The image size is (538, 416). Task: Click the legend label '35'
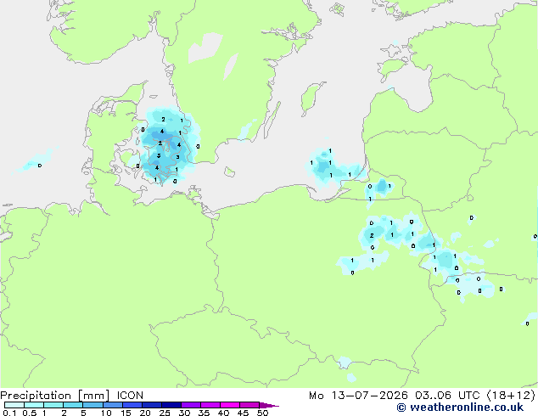point(204,413)
